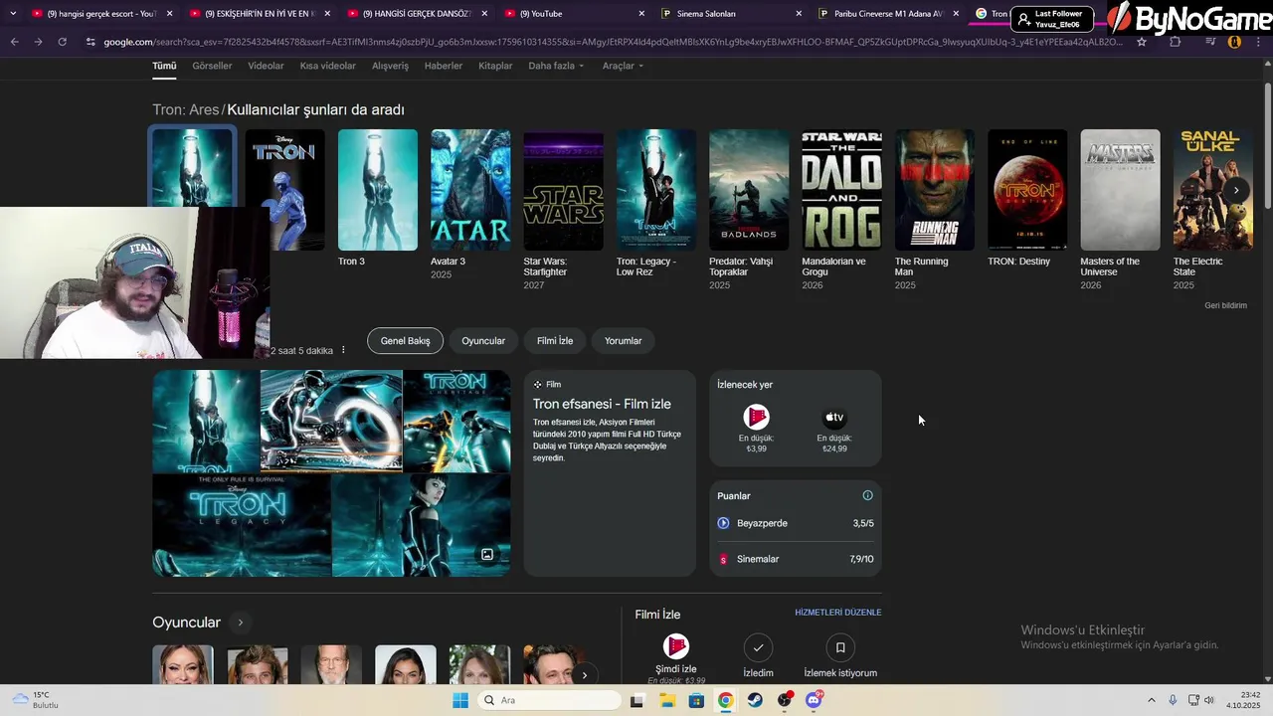
Task: Open Steam from the taskbar
Action: (x=755, y=700)
